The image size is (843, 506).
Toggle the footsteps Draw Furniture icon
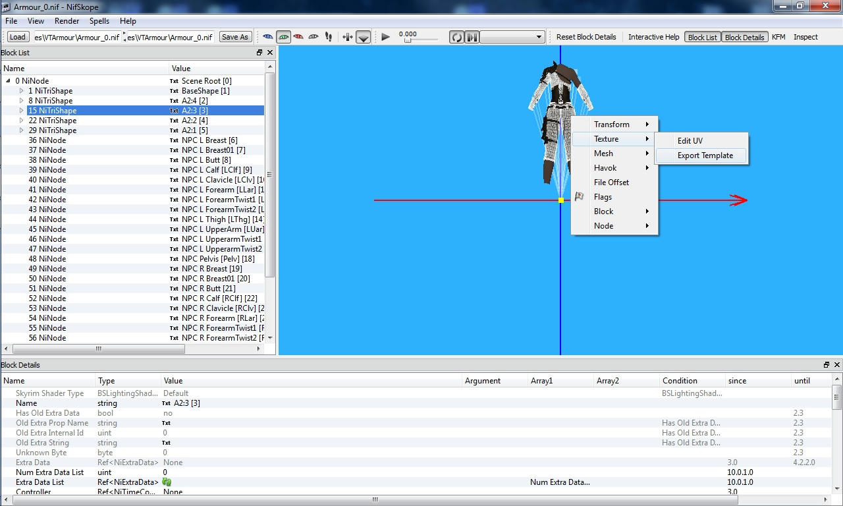tap(328, 37)
